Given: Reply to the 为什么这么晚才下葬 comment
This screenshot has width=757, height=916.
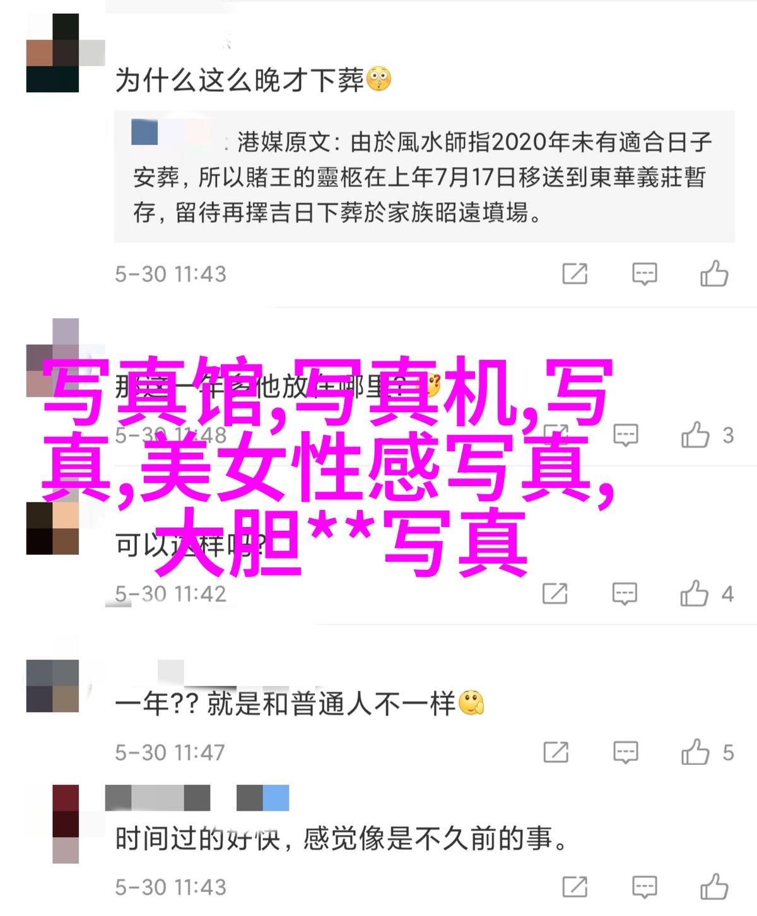Looking at the screenshot, I should tap(644, 274).
